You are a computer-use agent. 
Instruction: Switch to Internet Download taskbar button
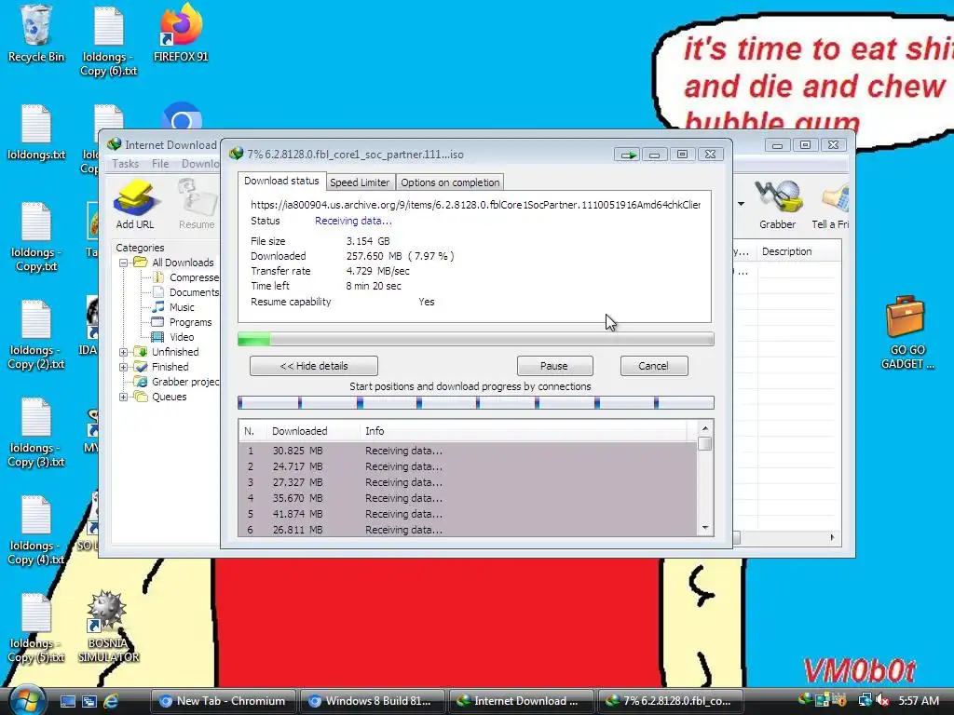click(x=520, y=701)
